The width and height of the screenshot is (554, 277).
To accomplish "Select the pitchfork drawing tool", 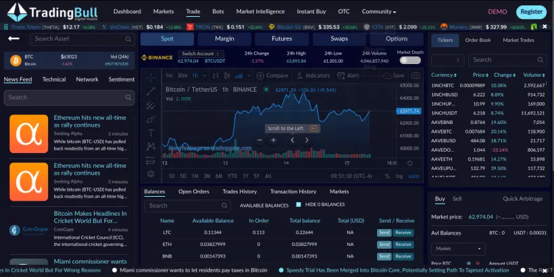I will (151, 105).
